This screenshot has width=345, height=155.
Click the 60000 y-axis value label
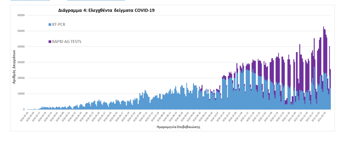[21, 15]
